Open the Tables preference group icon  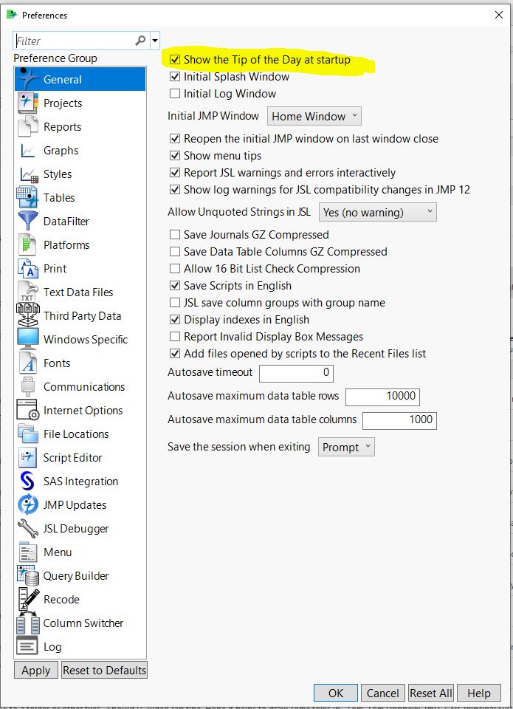(28, 198)
